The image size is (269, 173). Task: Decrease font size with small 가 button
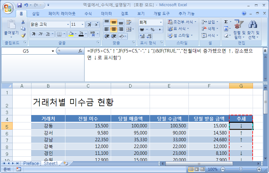(96, 25)
